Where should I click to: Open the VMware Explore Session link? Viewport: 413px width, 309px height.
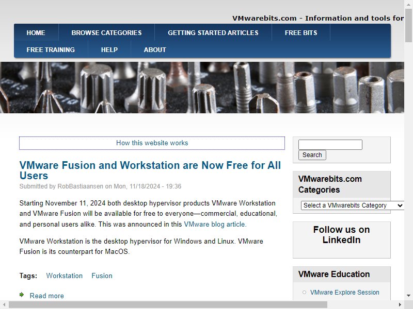344,292
